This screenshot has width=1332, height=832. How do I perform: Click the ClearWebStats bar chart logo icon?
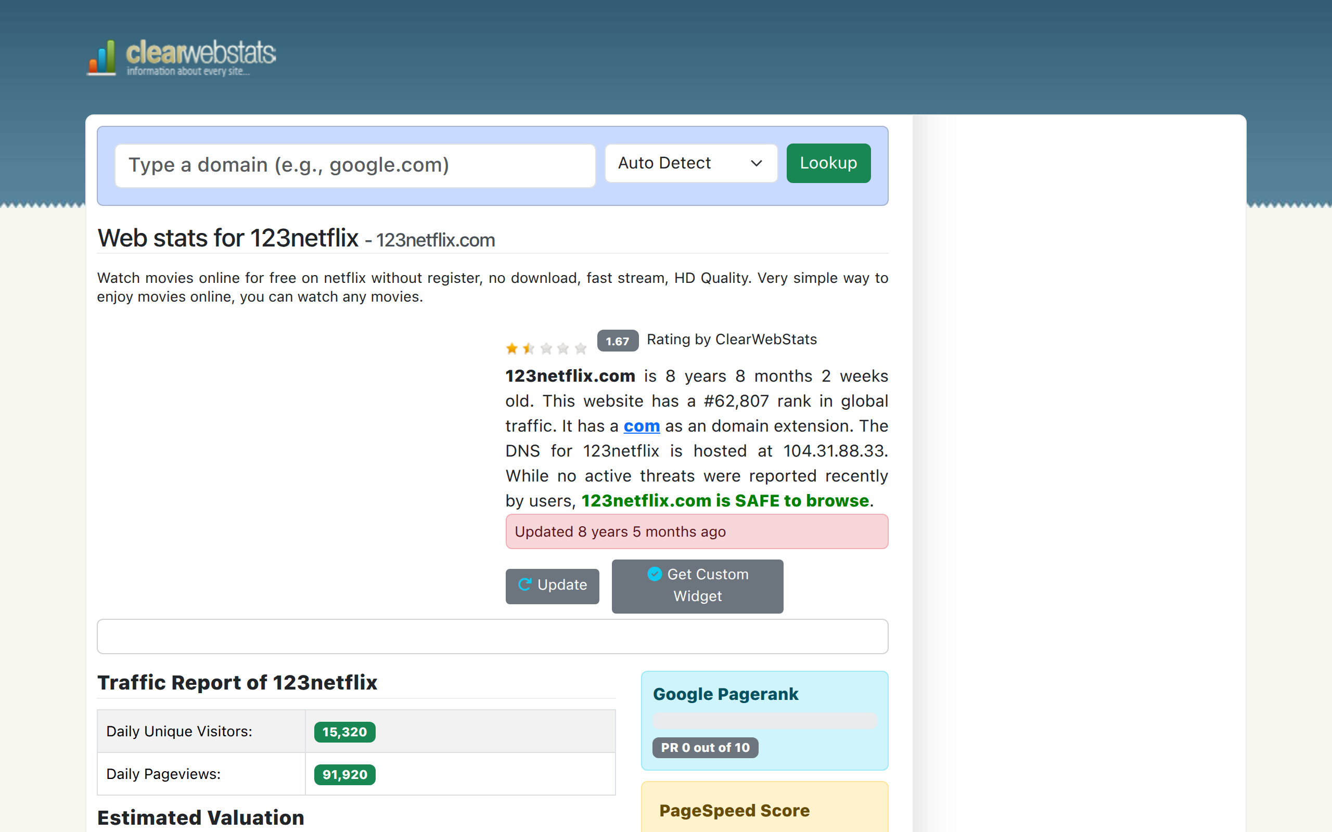103,57
